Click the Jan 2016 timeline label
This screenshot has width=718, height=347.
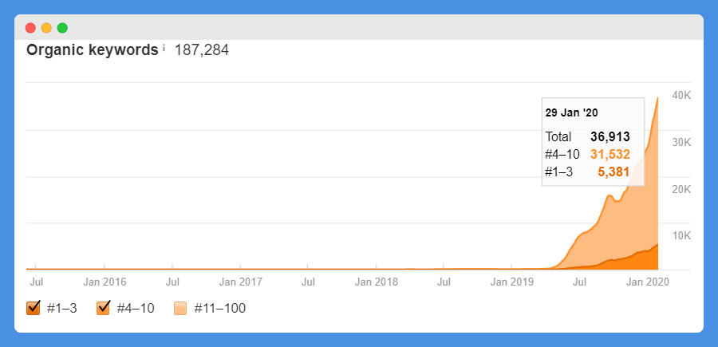pyautogui.click(x=105, y=282)
